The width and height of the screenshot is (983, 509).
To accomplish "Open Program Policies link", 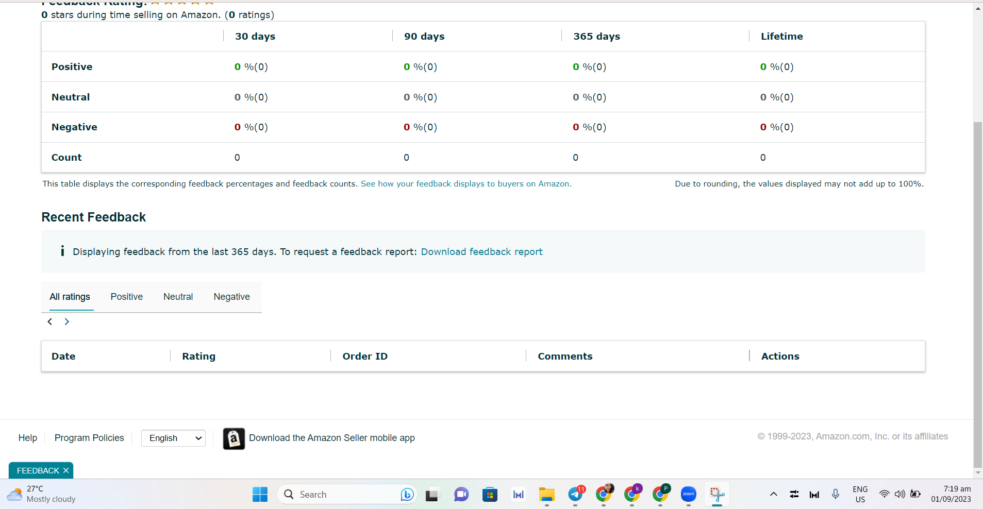I will 89,438.
